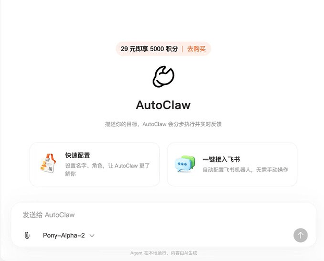Click the 去购买 purchase link

[x=196, y=49]
